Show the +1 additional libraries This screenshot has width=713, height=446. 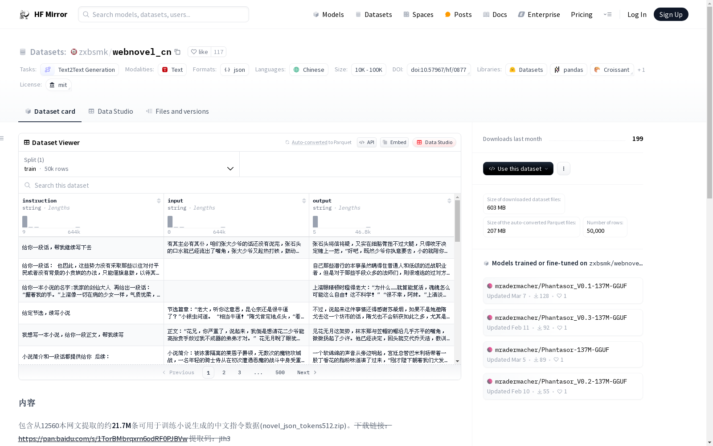point(641,70)
